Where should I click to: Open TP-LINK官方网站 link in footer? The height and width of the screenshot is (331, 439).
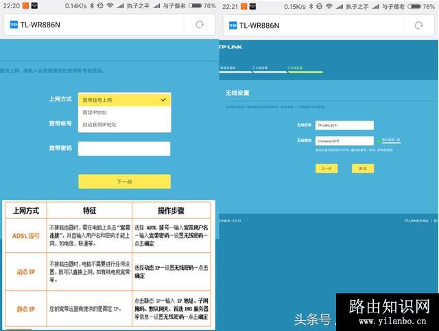416,221
